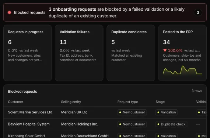210x138 pixels.
Task: Click the value 5 under Duplicate candidates
Action: click(x=113, y=42)
